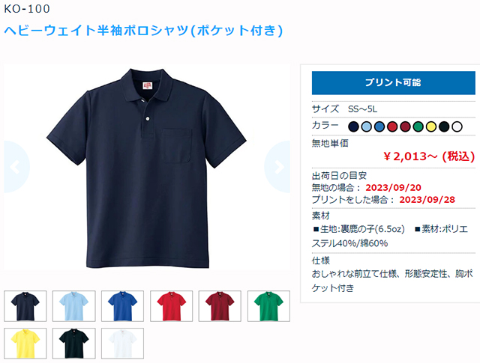Open the ヘビーウェイト半袖ポロシャツ title link
The height and width of the screenshot is (363, 480).
click(143, 30)
